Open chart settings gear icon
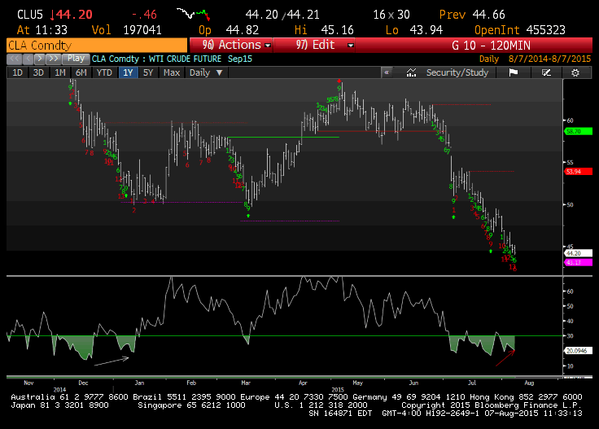The height and width of the screenshot is (429, 599). (575, 72)
